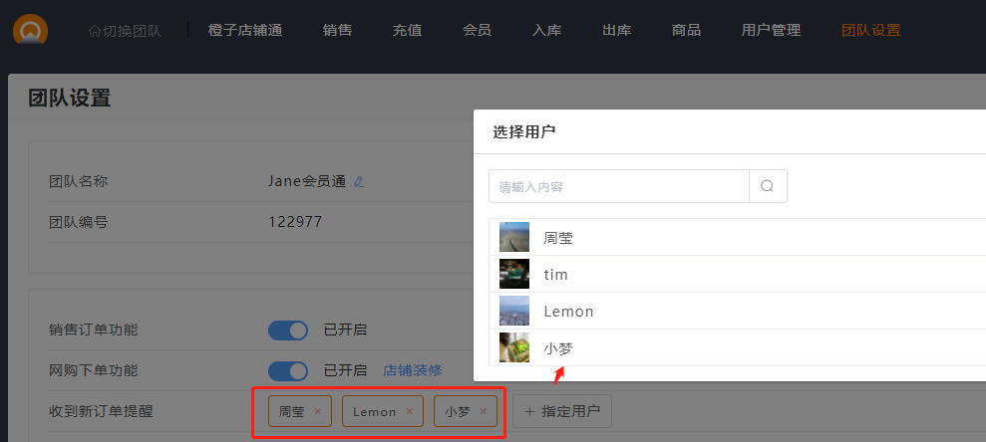Click 周莹's avatar thumbnail in user list
The width and height of the screenshot is (986, 442).
(x=514, y=238)
